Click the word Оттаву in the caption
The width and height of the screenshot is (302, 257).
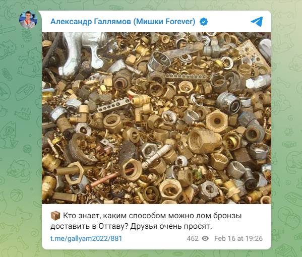click(x=112, y=226)
